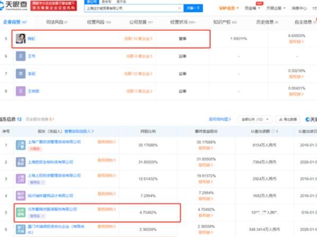Image resolution: width=317 pixels, height=237 pixels.
Task: Open the logo icon of the 35.17688% shareholder
Action: point(21,145)
